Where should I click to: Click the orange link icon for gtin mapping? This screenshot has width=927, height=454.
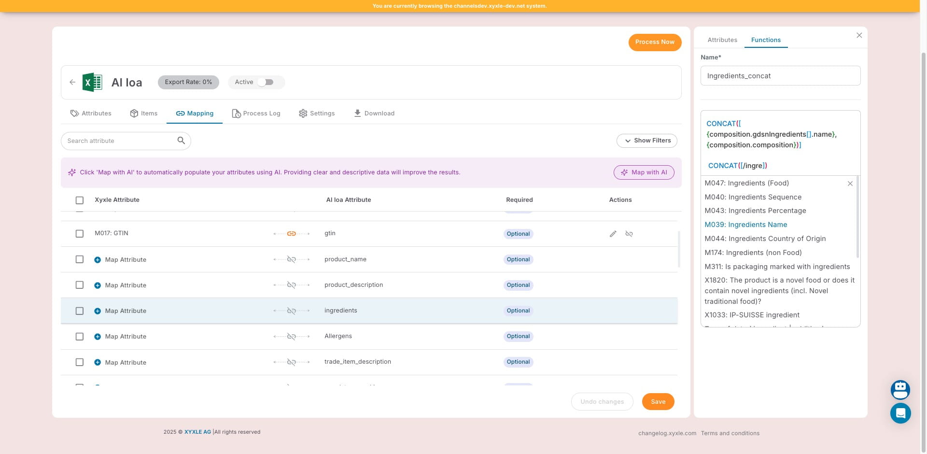(x=291, y=234)
